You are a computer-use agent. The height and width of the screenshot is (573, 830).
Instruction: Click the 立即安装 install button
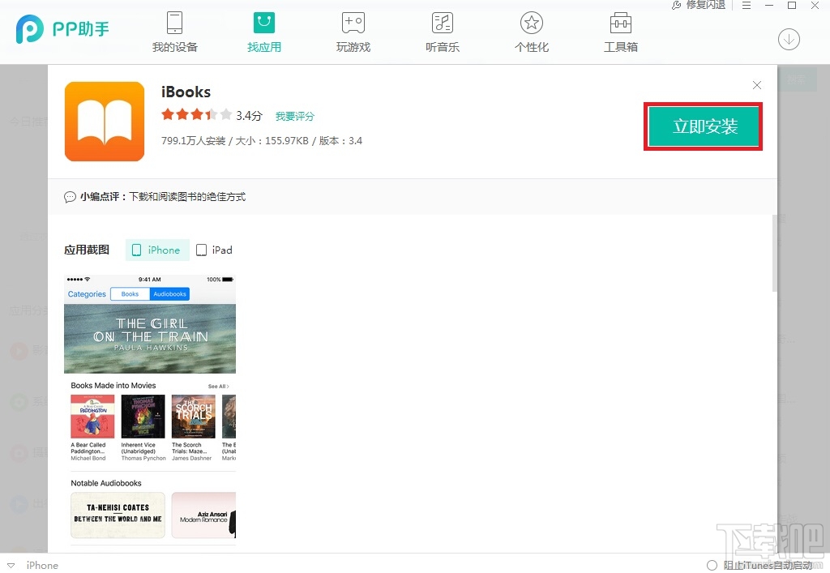coord(703,126)
